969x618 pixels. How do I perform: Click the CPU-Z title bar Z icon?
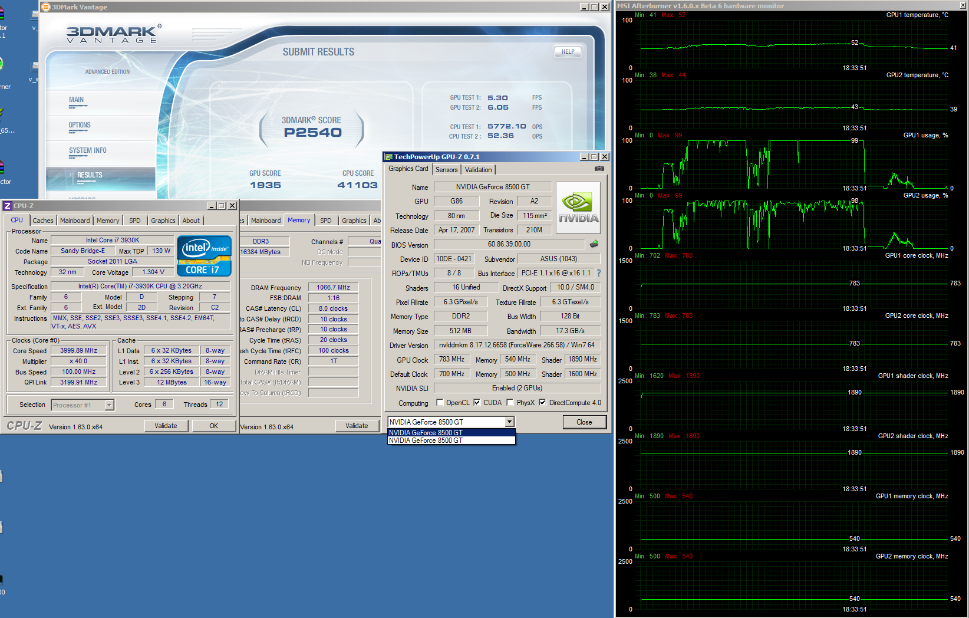(8, 206)
